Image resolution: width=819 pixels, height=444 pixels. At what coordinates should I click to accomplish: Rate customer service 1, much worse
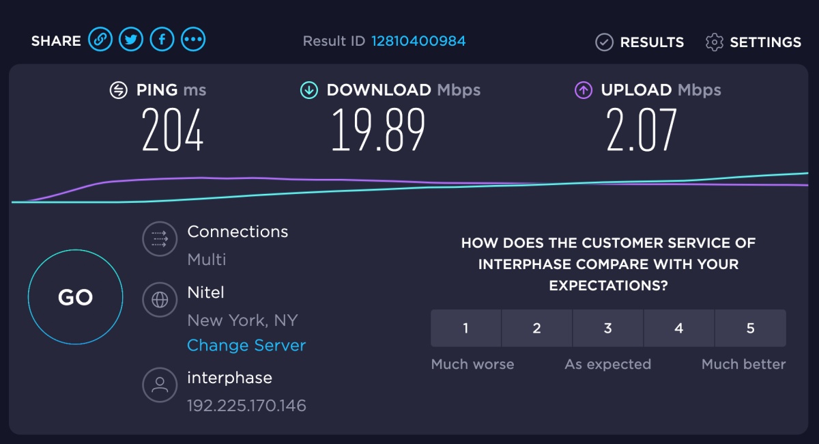[x=465, y=329]
